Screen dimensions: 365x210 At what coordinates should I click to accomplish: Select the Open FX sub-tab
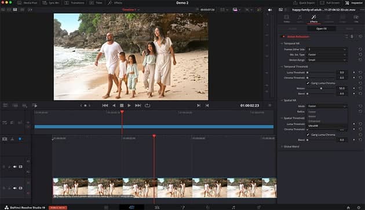321,29
